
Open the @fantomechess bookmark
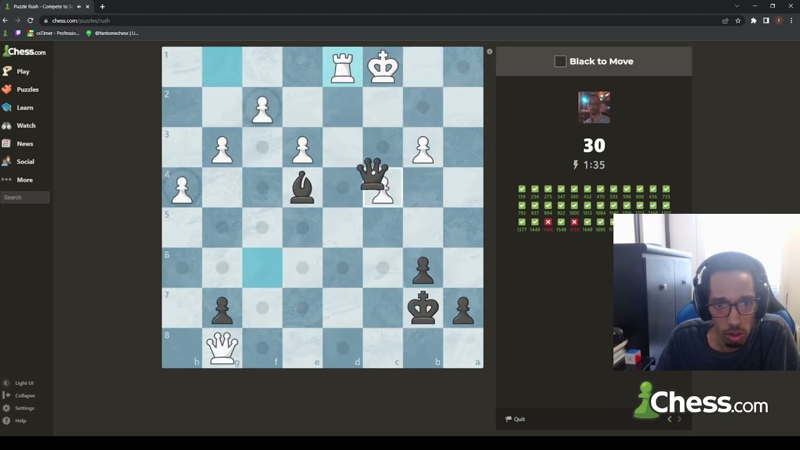pos(112,33)
